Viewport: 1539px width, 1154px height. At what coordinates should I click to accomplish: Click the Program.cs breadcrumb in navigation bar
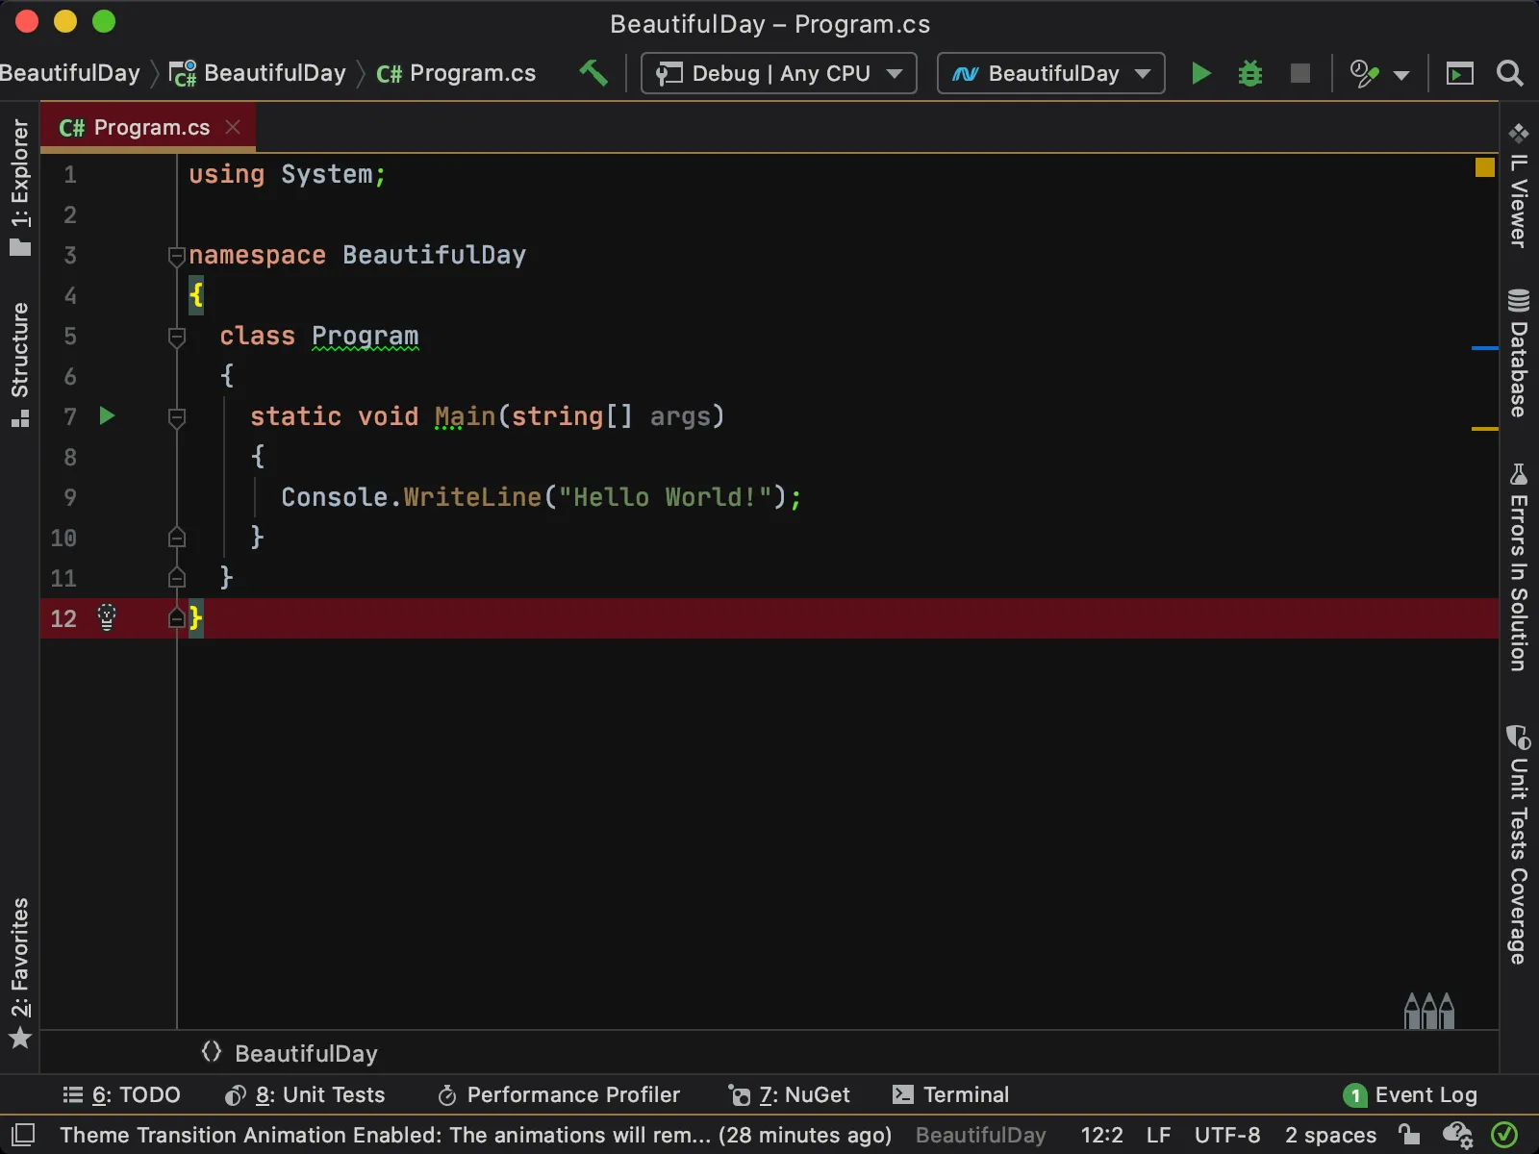pos(456,73)
